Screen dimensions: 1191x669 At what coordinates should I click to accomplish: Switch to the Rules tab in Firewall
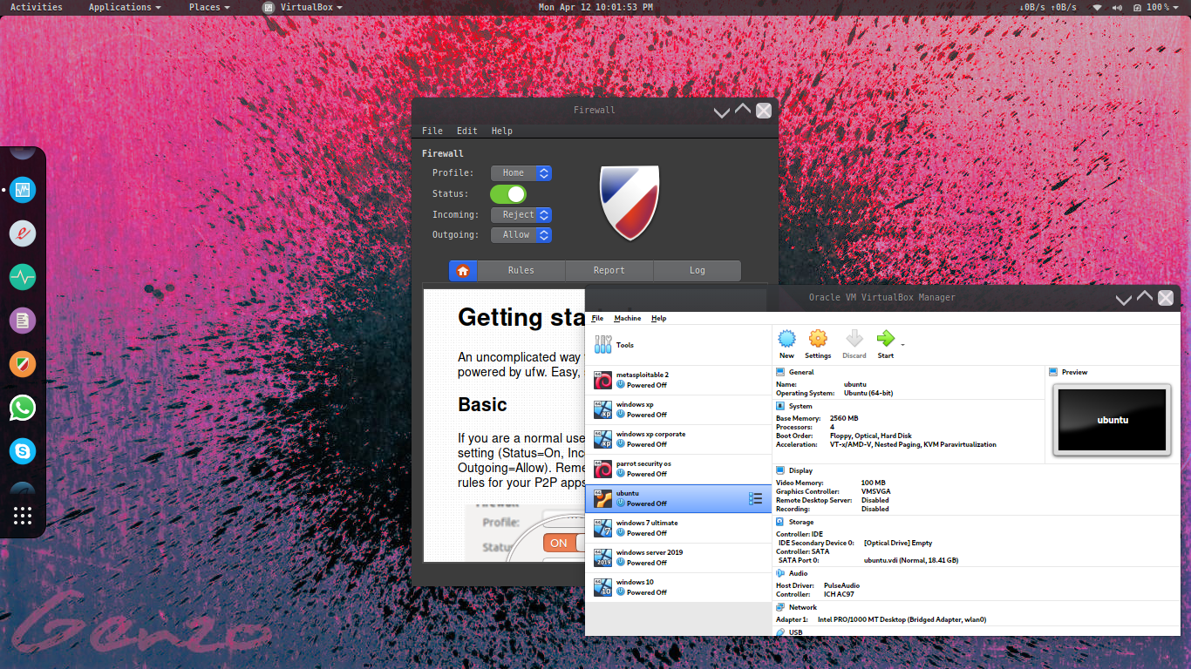point(521,271)
